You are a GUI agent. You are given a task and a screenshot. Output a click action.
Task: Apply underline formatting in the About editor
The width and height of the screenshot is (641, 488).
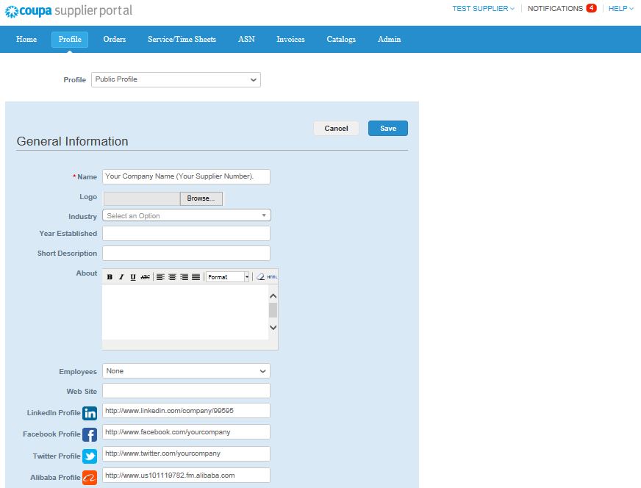click(133, 277)
